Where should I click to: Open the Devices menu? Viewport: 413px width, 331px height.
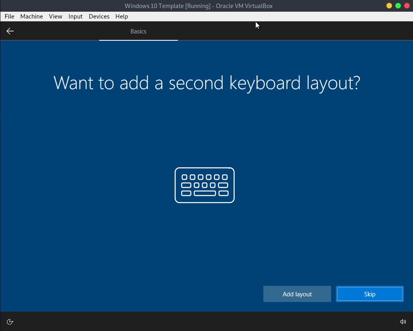[x=99, y=16]
